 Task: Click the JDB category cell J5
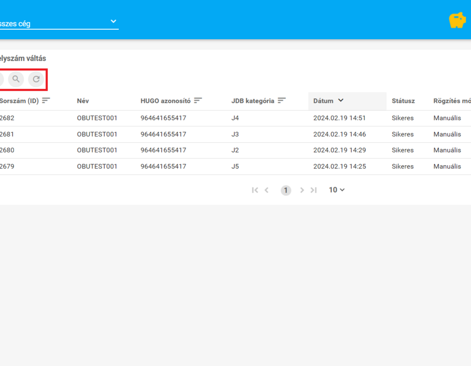coord(235,166)
